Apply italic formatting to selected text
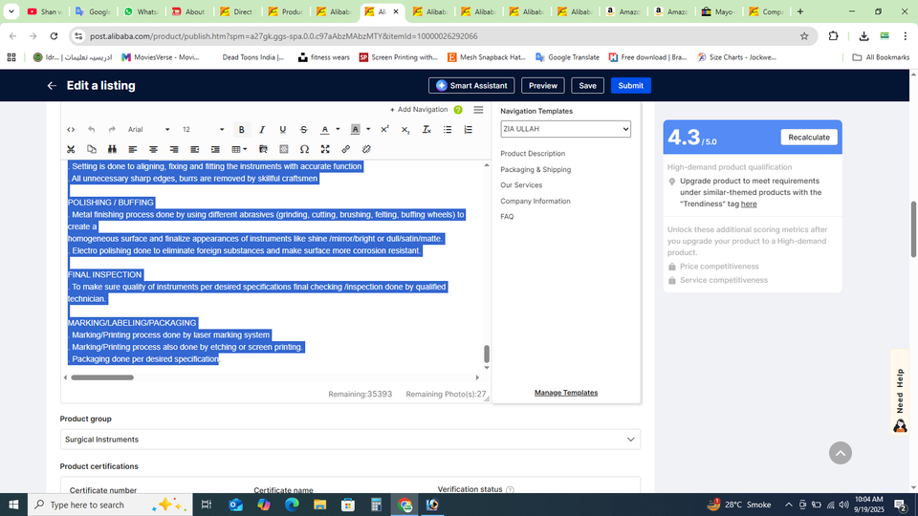The image size is (918, 516). 262,130
